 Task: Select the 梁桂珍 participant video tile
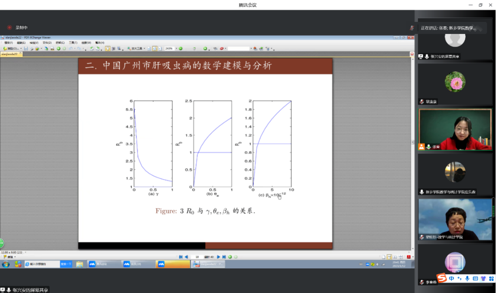(455, 219)
